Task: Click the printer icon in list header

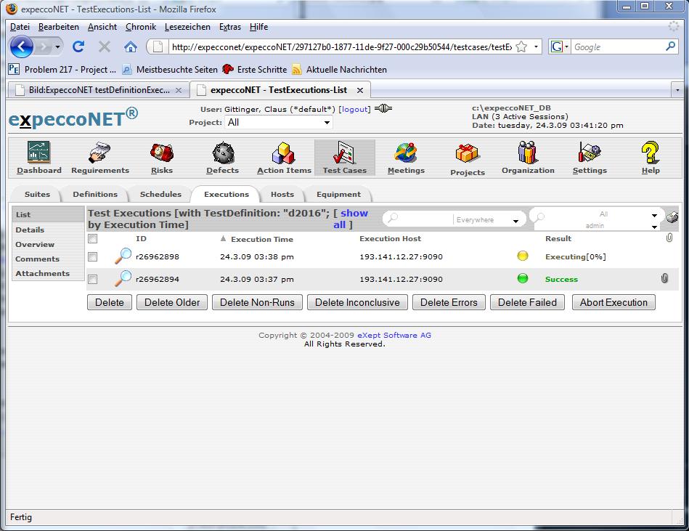Action: click(672, 216)
